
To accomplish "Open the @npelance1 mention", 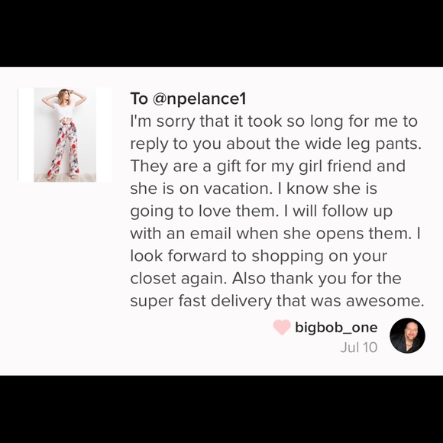I will [199, 99].
